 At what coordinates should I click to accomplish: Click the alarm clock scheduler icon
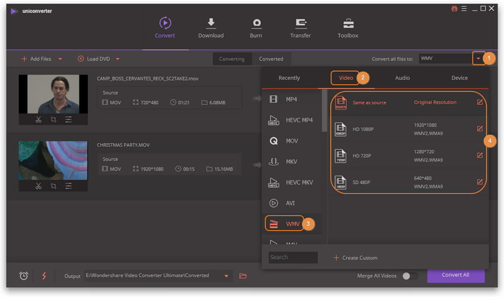24,276
